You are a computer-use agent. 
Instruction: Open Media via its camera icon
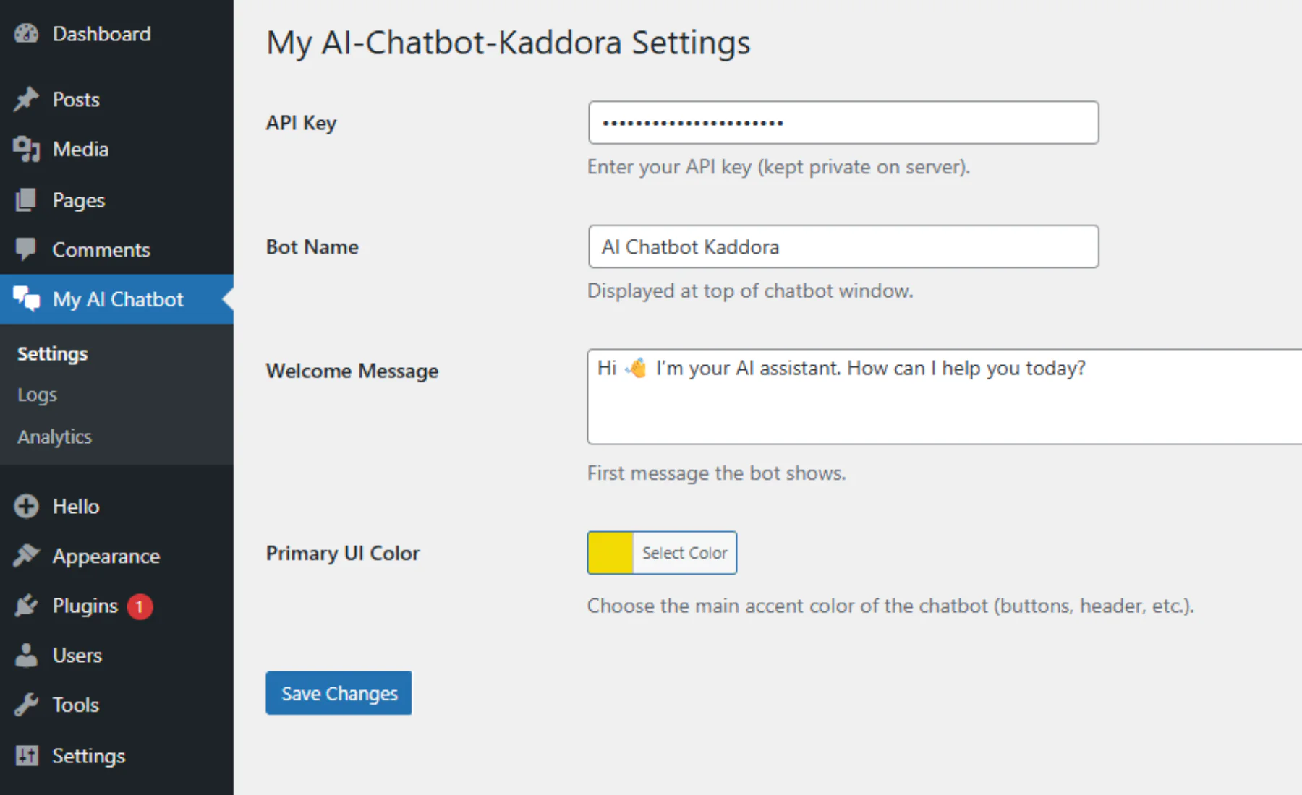[27, 149]
